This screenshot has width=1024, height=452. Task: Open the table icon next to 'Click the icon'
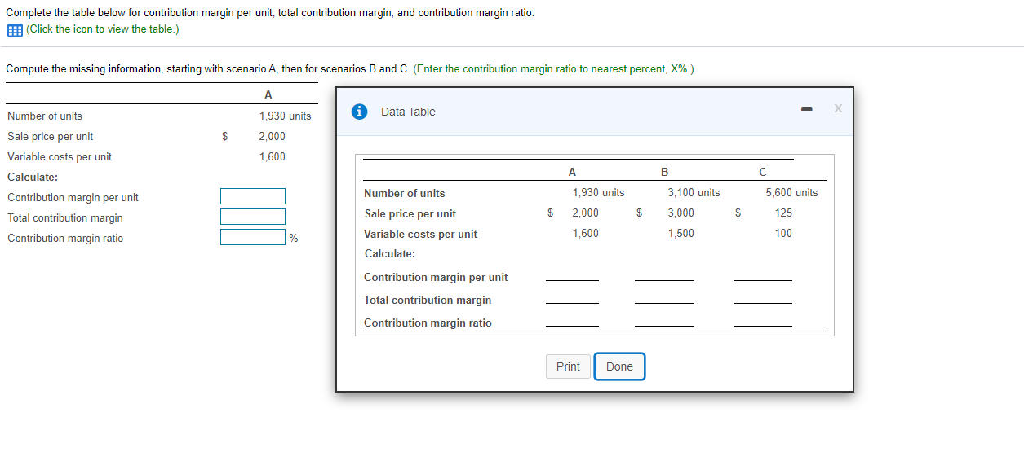coord(15,29)
